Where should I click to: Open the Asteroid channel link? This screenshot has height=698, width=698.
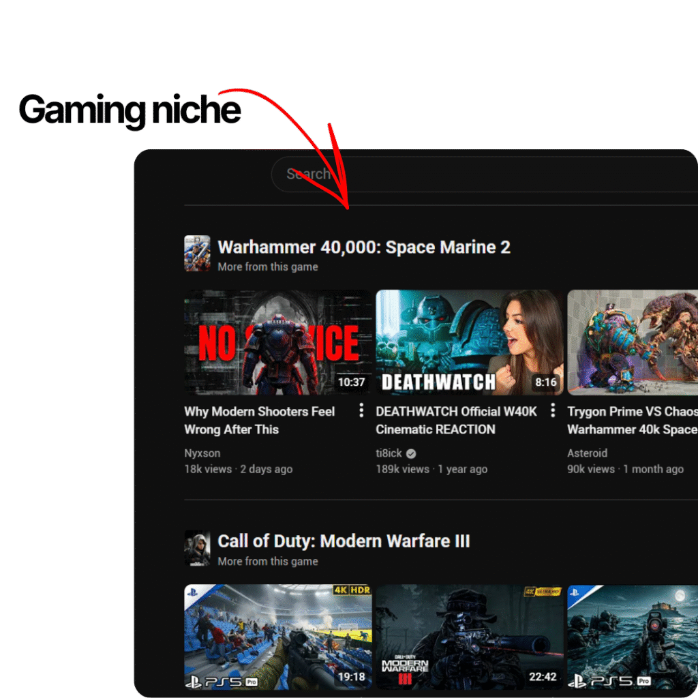click(587, 453)
